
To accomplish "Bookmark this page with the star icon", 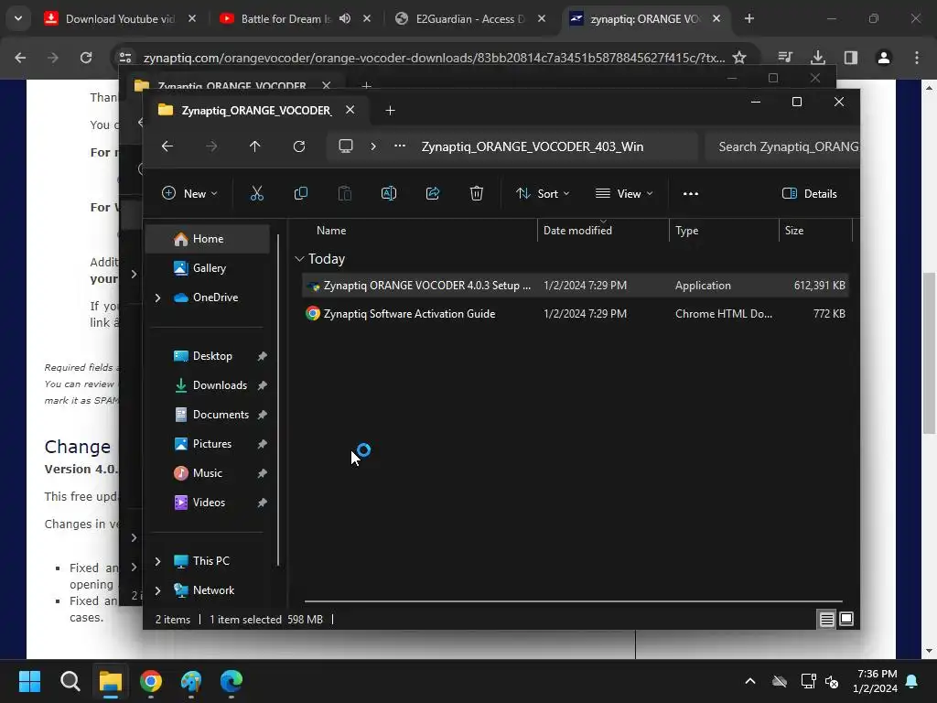I will (x=739, y=58).
